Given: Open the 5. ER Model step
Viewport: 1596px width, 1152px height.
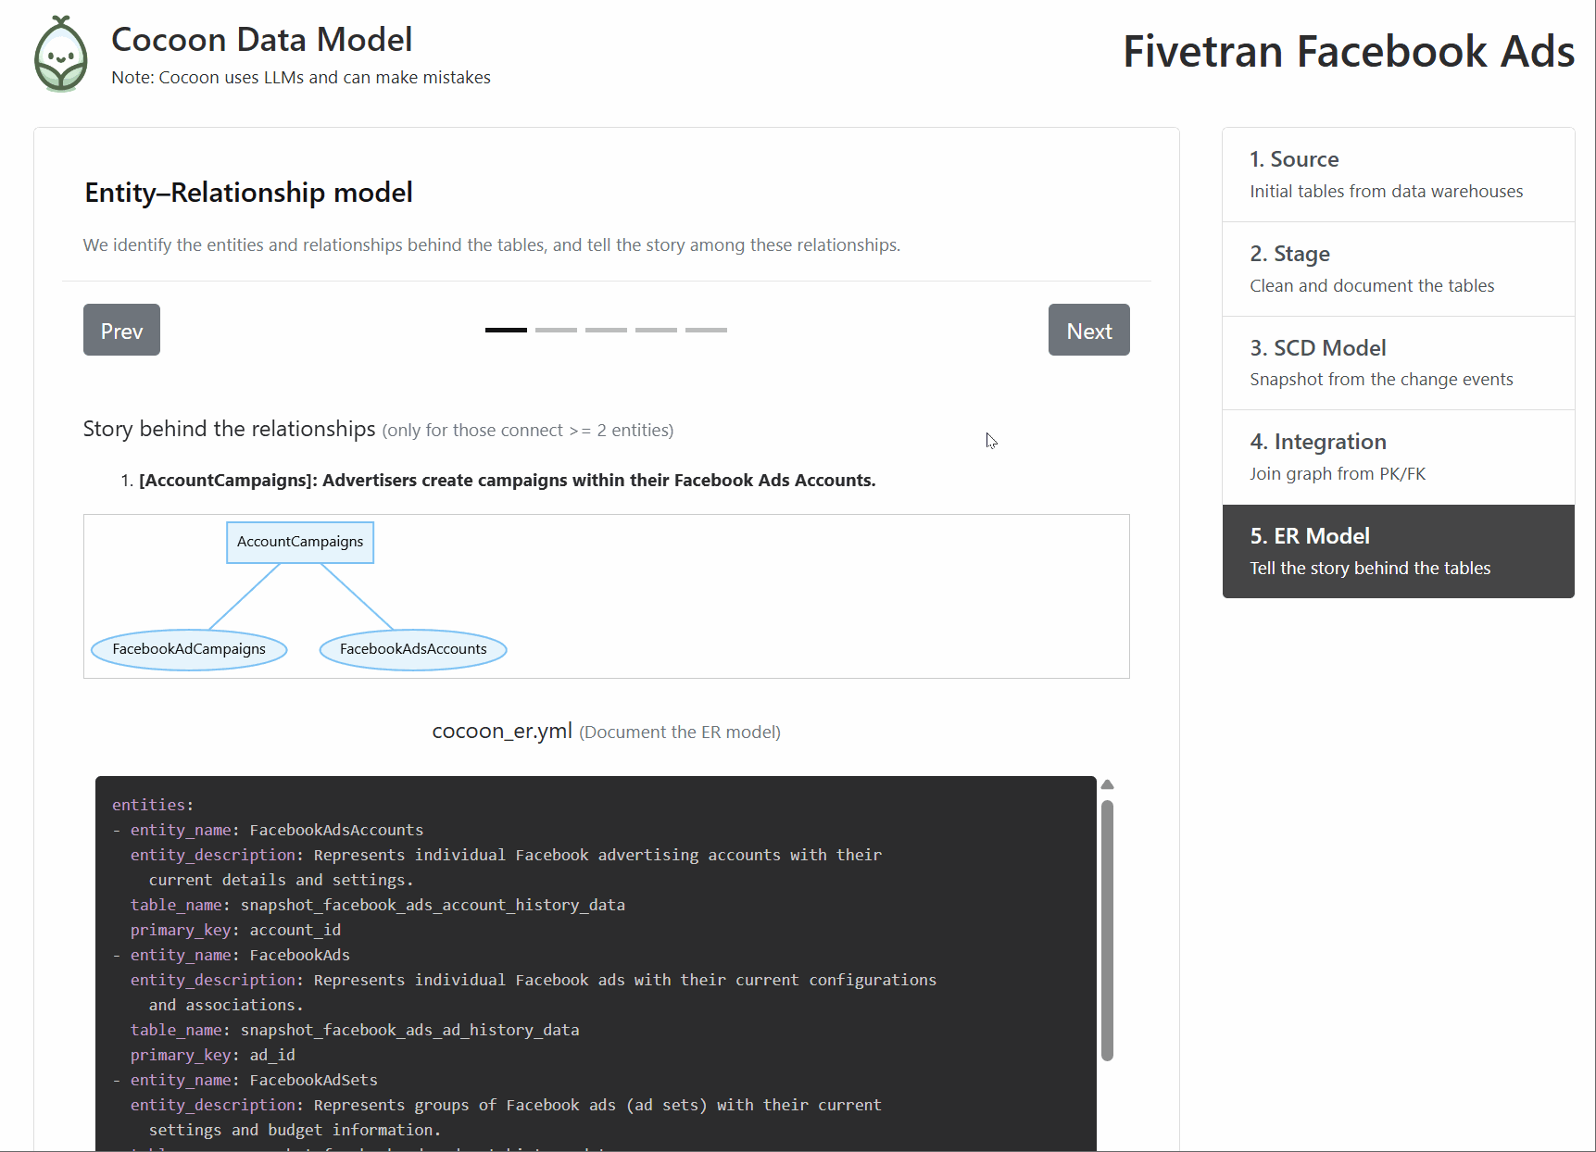Looking at the screenshot, I should coord(1398,551).
